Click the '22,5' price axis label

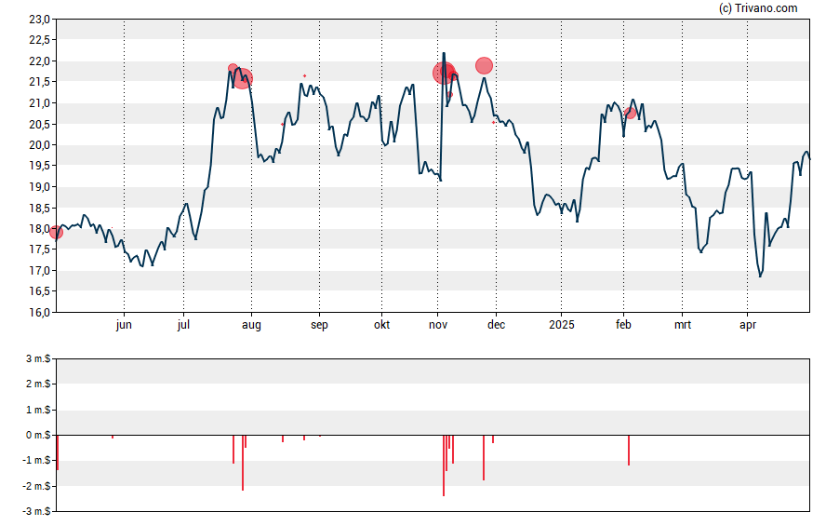(39, 40)
